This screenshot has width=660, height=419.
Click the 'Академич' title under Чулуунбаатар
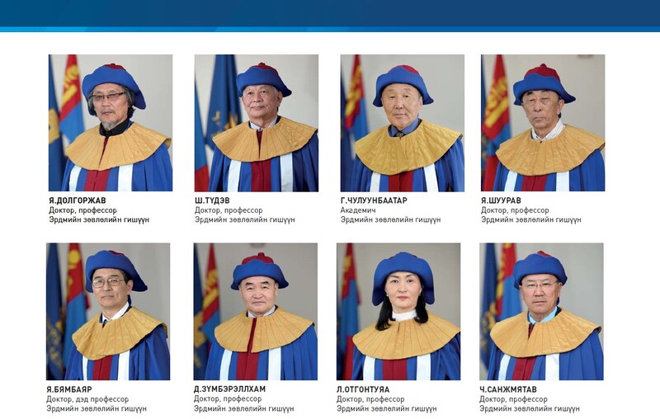[x=358, y=210]
